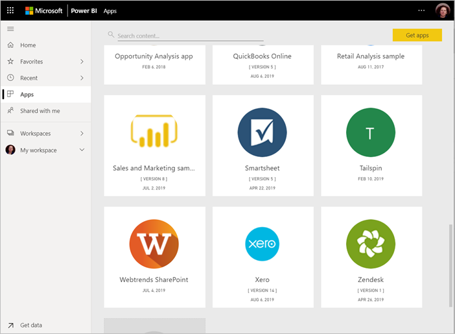Click the Retail Analysis AUG 11, 2017 date
455x334 pixels.
[371, 67]
